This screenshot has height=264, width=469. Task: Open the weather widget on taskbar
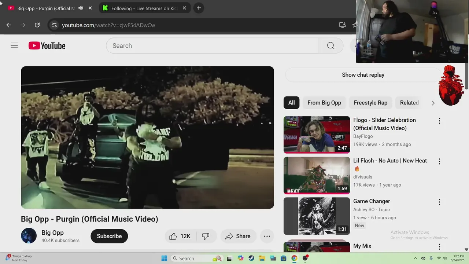pos(19,258)
